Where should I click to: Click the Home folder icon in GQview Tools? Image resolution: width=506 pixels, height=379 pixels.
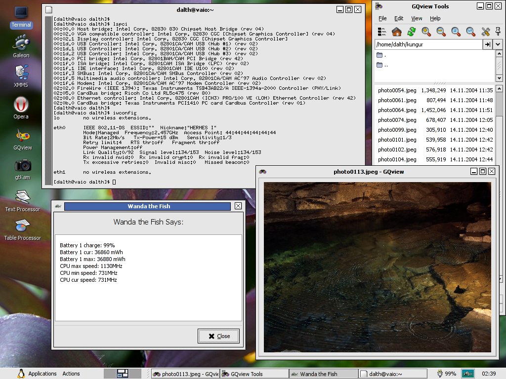(x=396, y=31)
